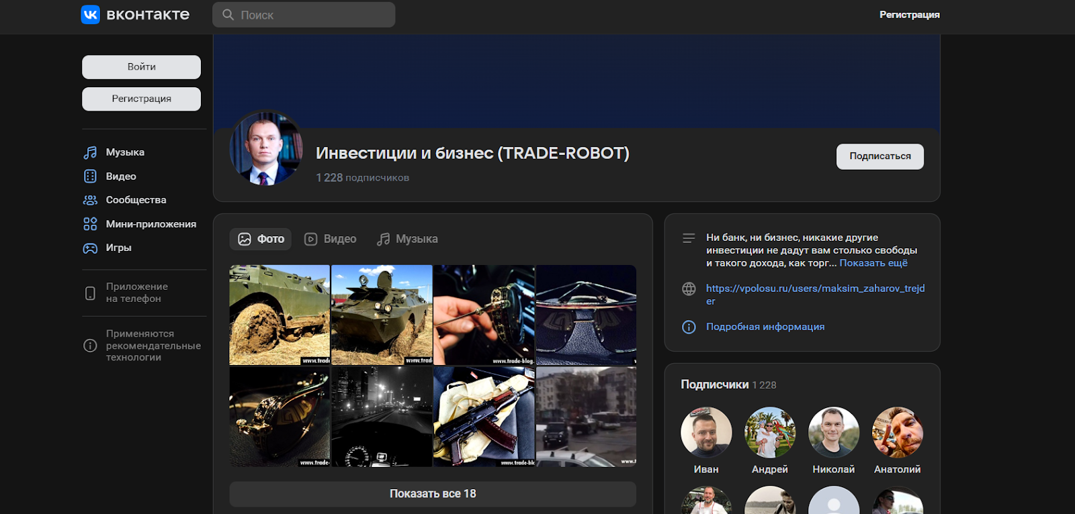Open the muddy armored vehicle wheel photo
The height and width of the screenshot is (514, 1075).
click(x=279, y=315)
